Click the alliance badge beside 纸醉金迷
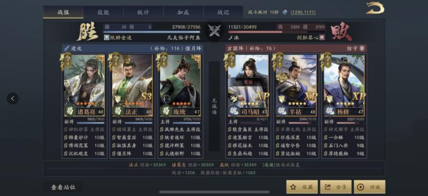This screenshot has height=196, width=428. [x=107, y=38]
